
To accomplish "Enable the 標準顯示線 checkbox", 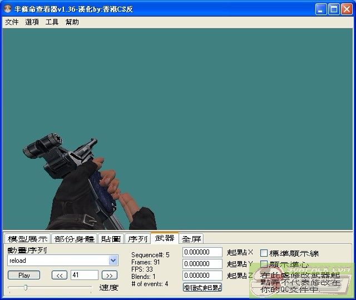I will tap(264, 253).
